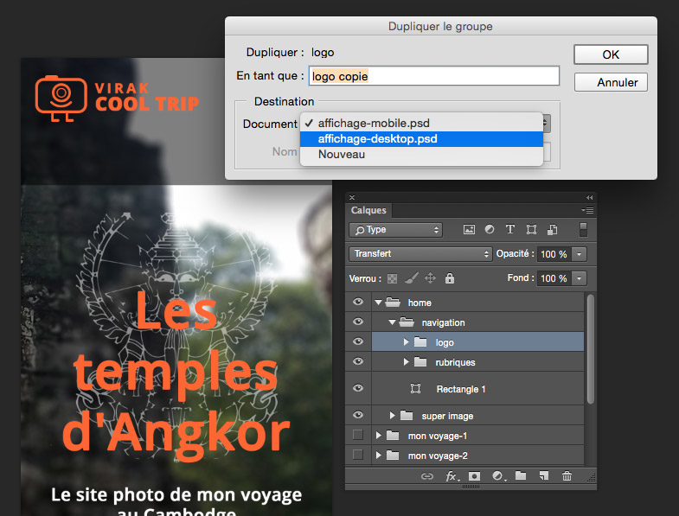
Task: Click the Annuler button
Action: (611, 82)
